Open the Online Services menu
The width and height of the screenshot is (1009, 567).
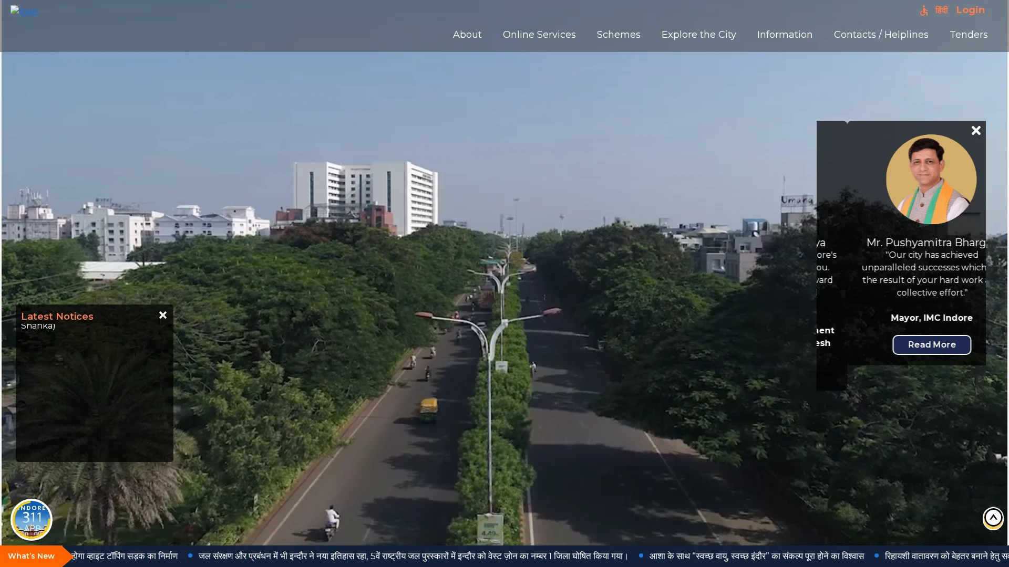point(539,35)
